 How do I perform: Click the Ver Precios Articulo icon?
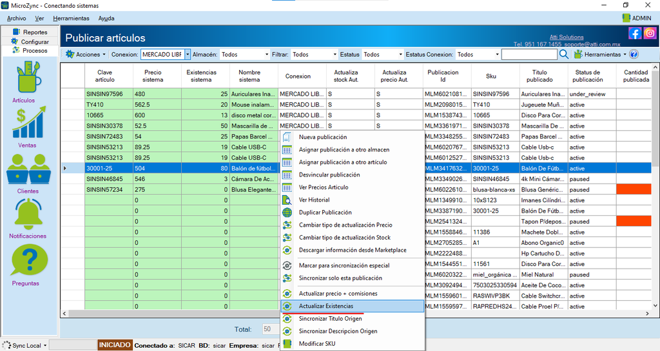[287, 187]
